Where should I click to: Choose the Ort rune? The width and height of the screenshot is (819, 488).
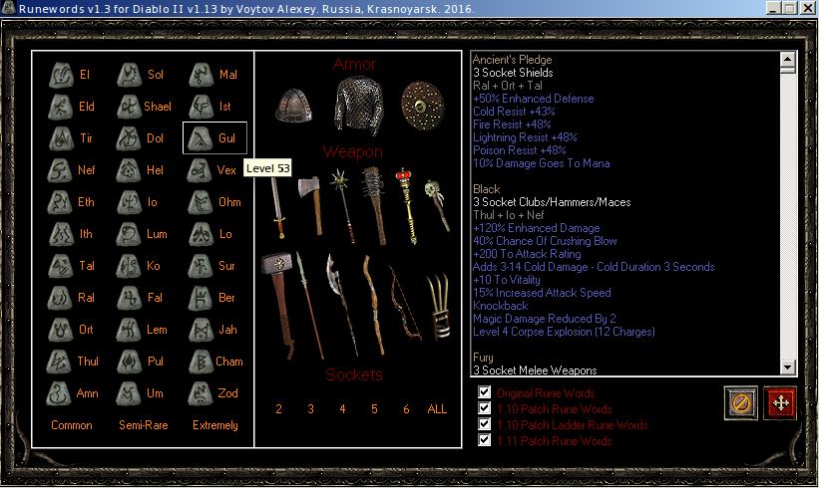pos(61,330)
